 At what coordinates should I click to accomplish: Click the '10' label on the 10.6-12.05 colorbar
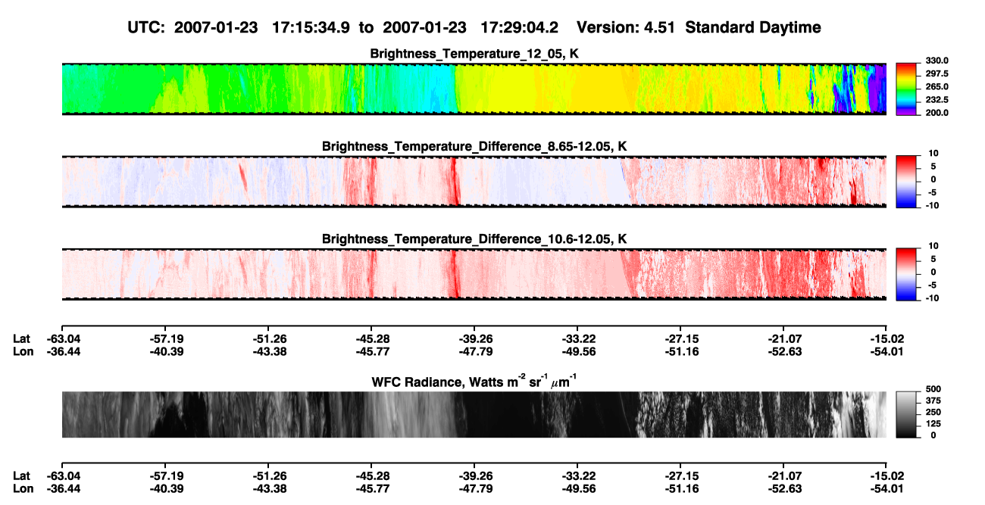933,246
